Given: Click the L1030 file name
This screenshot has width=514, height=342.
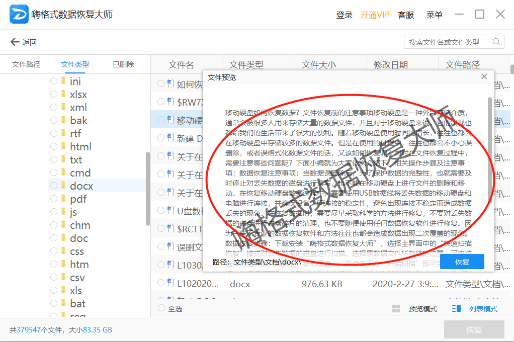Looking at the screenshot, I should pos(190,265).
